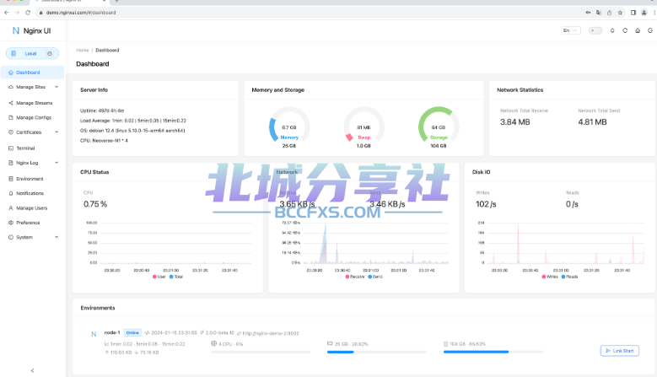This screenshot has height=377, width=657.
Task: Open the Dashboard sidebar item
Action: (x=32, y=72)
